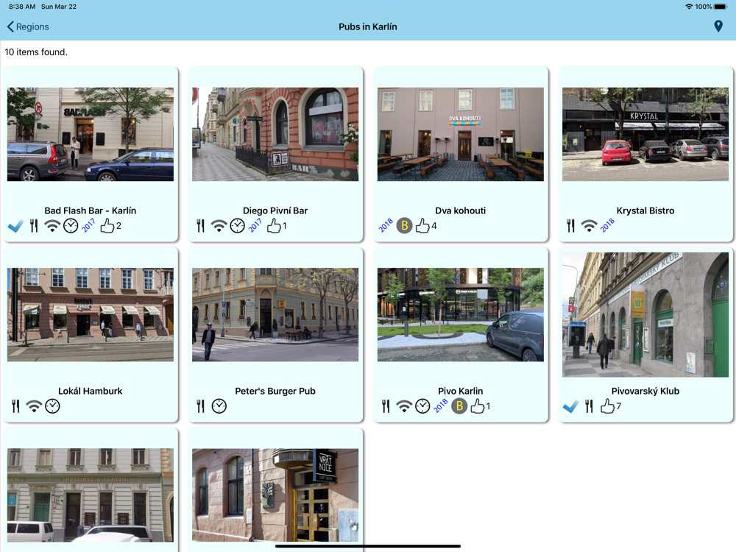Click the Lokál Hamburk food icon
The width and height of the screenshot is (736, 552).
pos(16,406)
